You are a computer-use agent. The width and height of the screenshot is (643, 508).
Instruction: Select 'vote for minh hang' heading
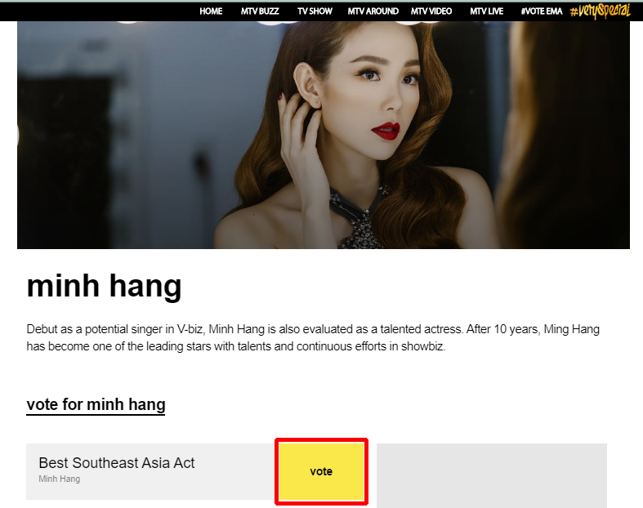point(96,404)
